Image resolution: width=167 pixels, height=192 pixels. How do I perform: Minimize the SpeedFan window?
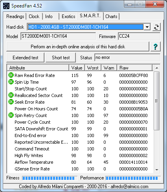tap(130, 4)
